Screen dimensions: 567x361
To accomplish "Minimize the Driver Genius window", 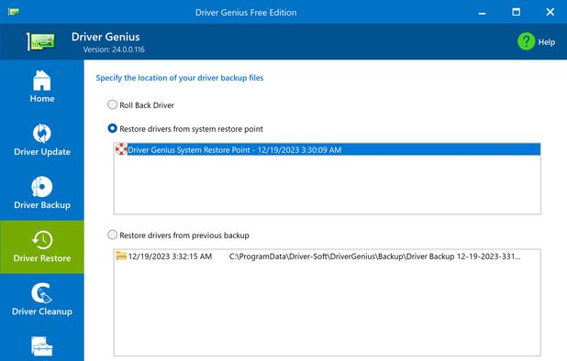I will (482, 12).
